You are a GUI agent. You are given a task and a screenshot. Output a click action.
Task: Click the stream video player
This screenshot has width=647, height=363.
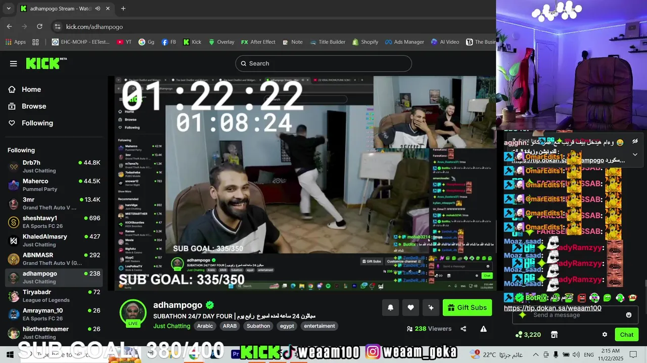[x=305, y=184]
